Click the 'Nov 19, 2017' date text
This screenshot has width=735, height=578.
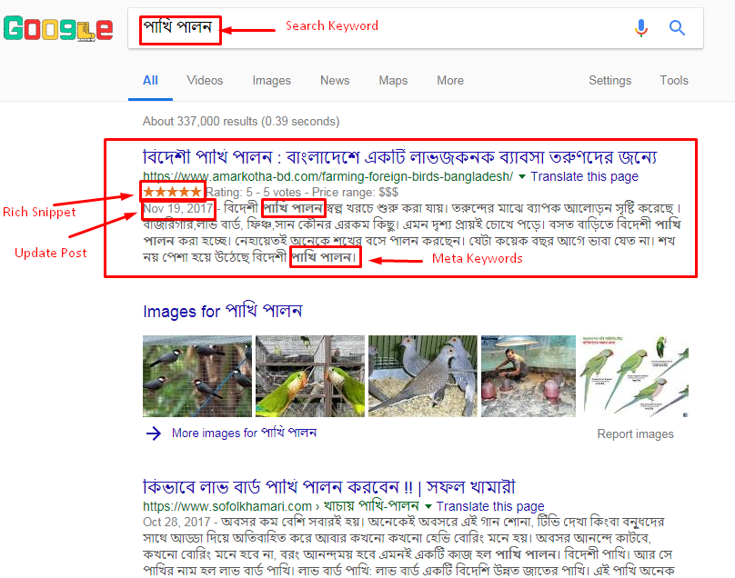[177, 208]
